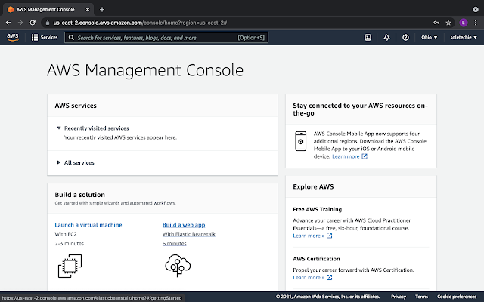Click the Build a web app link
Screen dimensions: 484x302
[x=184, y=225]
